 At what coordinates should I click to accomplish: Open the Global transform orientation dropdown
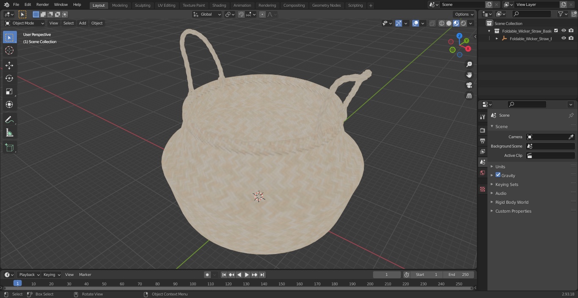pos(207,14)
